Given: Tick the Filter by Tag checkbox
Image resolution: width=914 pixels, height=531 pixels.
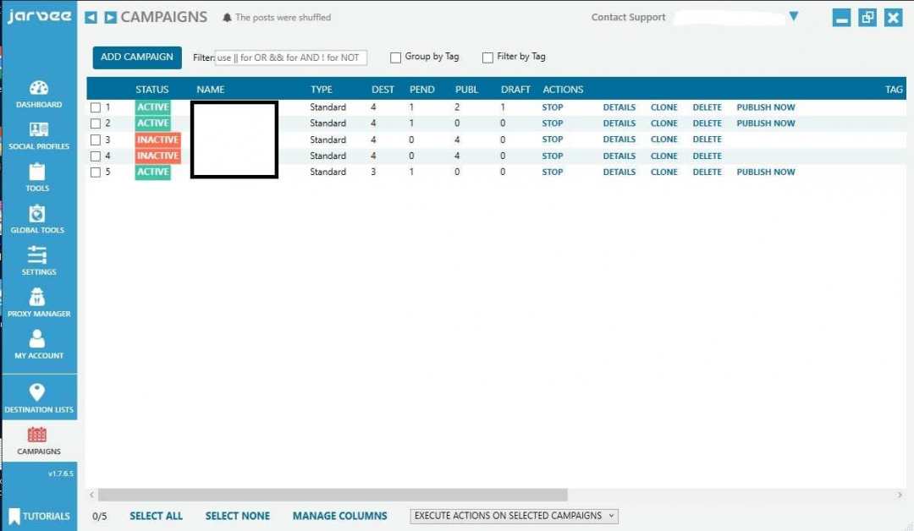Looking at the screenshot, I should point(487,57).
